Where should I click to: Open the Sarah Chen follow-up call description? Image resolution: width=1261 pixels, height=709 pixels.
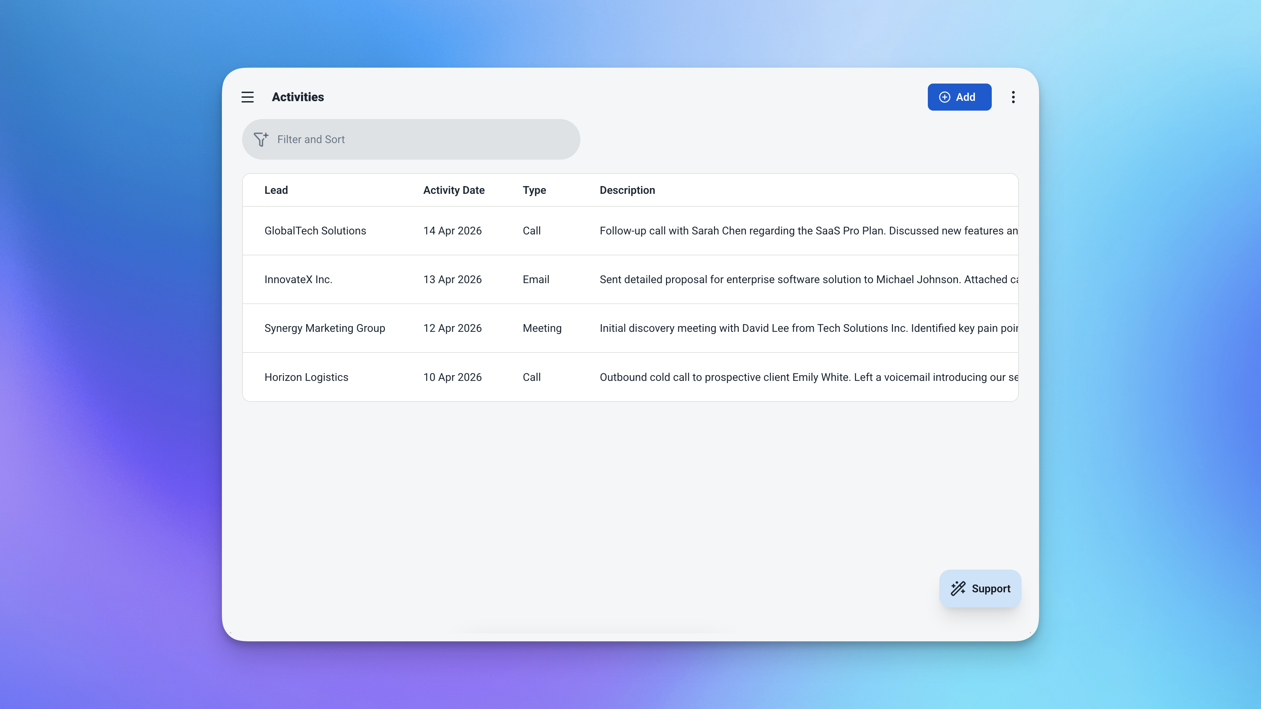coord(808,231)
